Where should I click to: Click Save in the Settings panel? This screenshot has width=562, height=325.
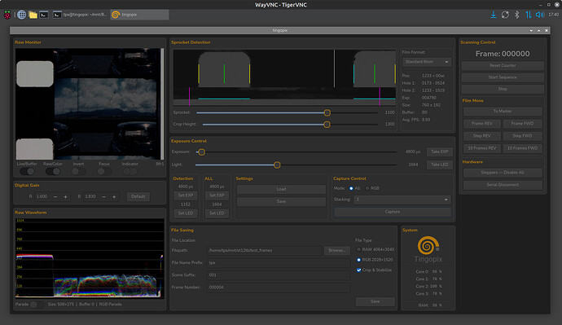pyautogui.click(x=281, y=202)
